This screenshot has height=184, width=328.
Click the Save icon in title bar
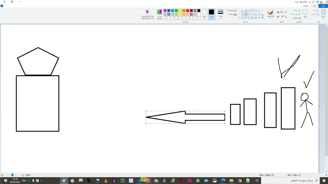tap(321, 2)
